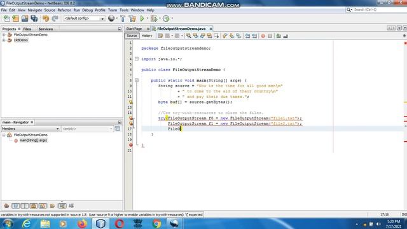407x229 pixels.
Task: Click the Open Project toolbar icon
Action: (25, 18)
